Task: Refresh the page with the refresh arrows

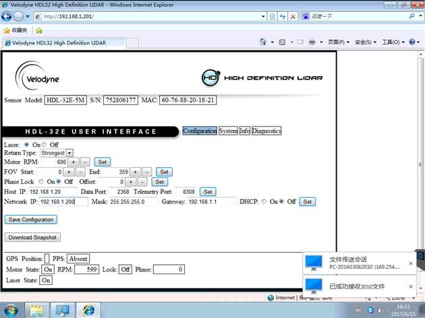Action: coord(283,17)
